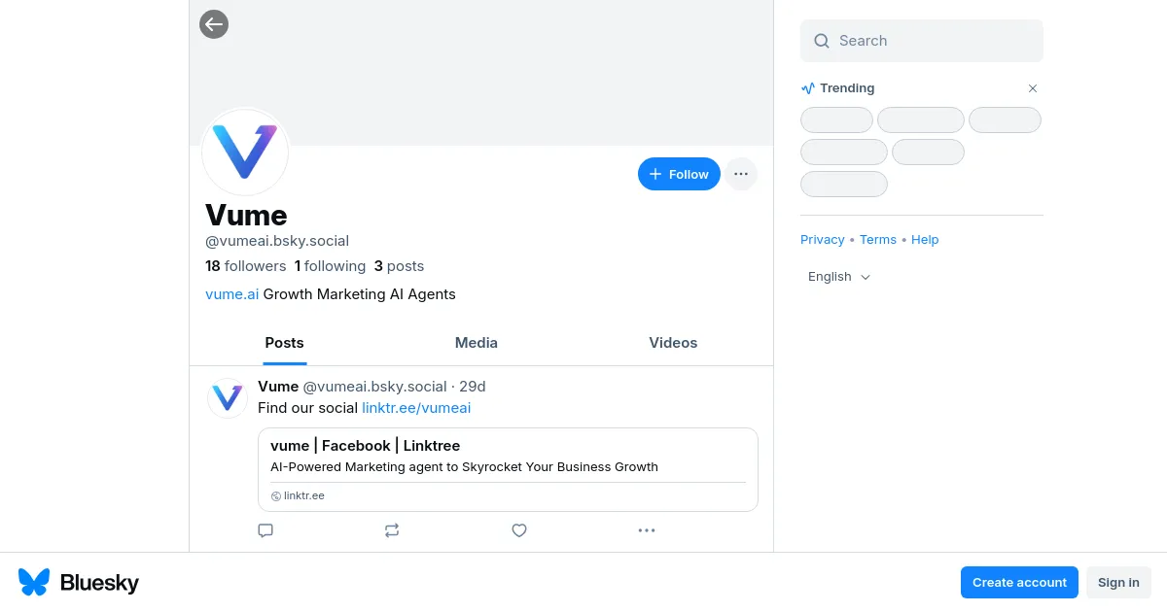
Task: Open the post's more options ellipsis
Action: [x=647, y=530]
